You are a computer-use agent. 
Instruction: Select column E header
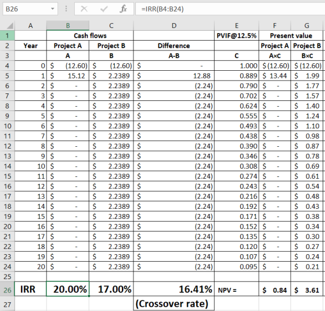click(237, 26)
